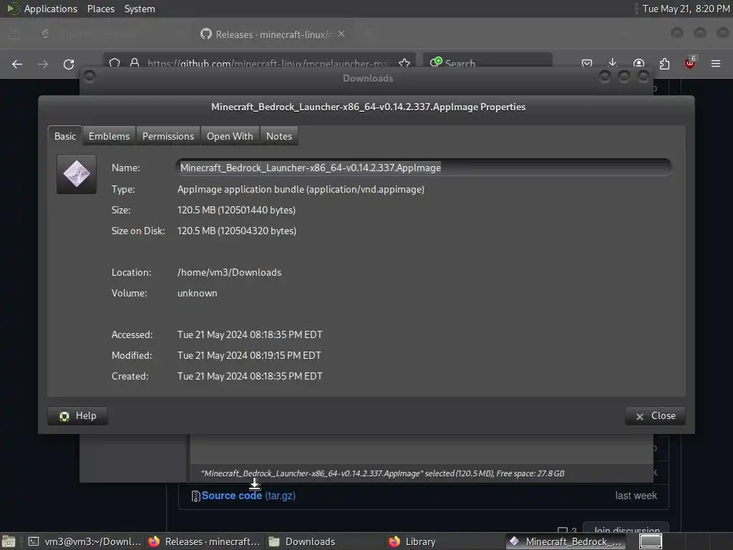Click the Size value 120.5 MB
The width and height of the screenshot is (733, 550).
(x=236, y=210)
